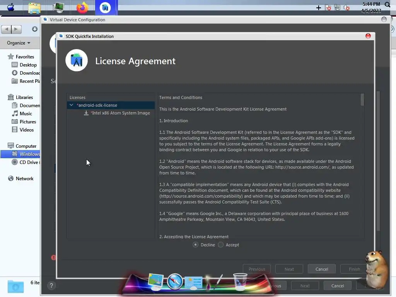This screenshot has width=396, height=297.
Task: Click the terms and conditions scrollbar thumb
Action: pos(362,100)
